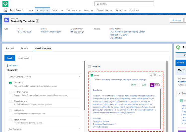Open the Dashboards dropdown chevron
This screenshot has width=186, height=132.
80,11
